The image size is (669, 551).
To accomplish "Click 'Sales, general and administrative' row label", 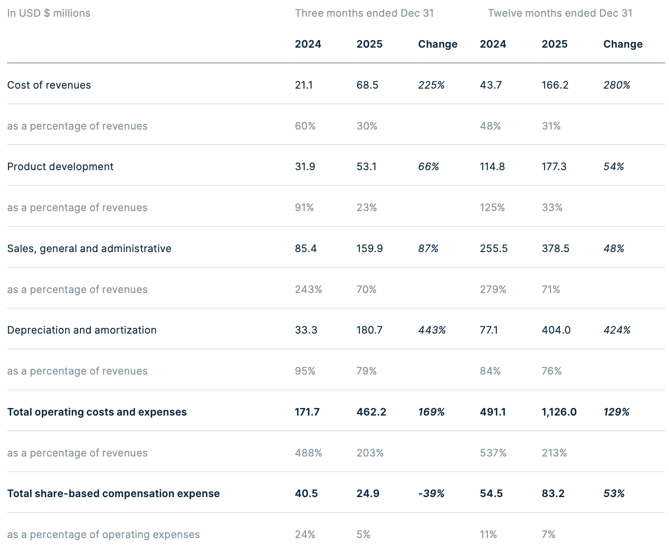I will tap(89, 248).
